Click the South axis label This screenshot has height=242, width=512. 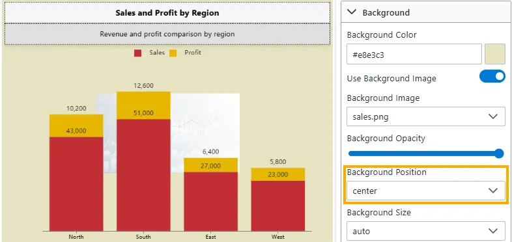point(143,237)
